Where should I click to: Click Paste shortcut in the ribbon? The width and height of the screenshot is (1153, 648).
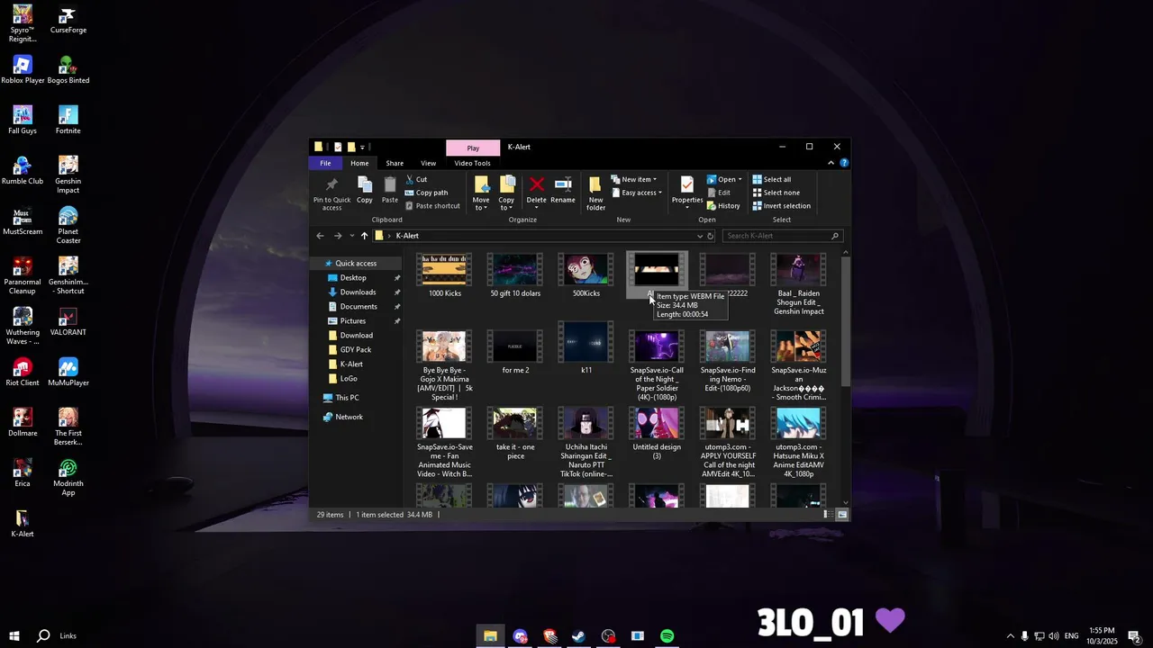tap(432, 206)
